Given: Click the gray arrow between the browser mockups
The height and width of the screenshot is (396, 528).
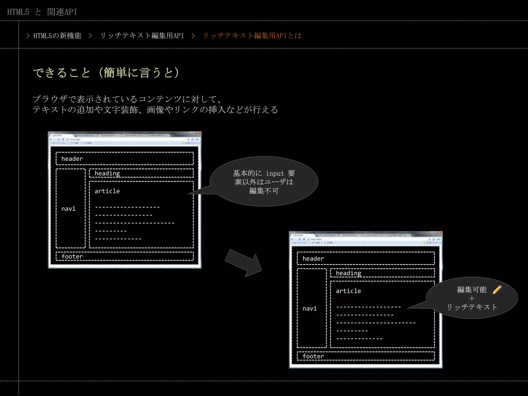Looking at the screenshot, I should [x=243, y=263].
